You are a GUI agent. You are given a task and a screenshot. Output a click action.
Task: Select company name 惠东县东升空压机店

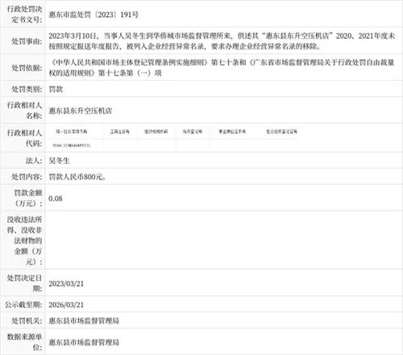tap(81, 111)
